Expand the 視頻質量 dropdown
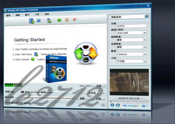The image size is (175, 124). (145, 40)
